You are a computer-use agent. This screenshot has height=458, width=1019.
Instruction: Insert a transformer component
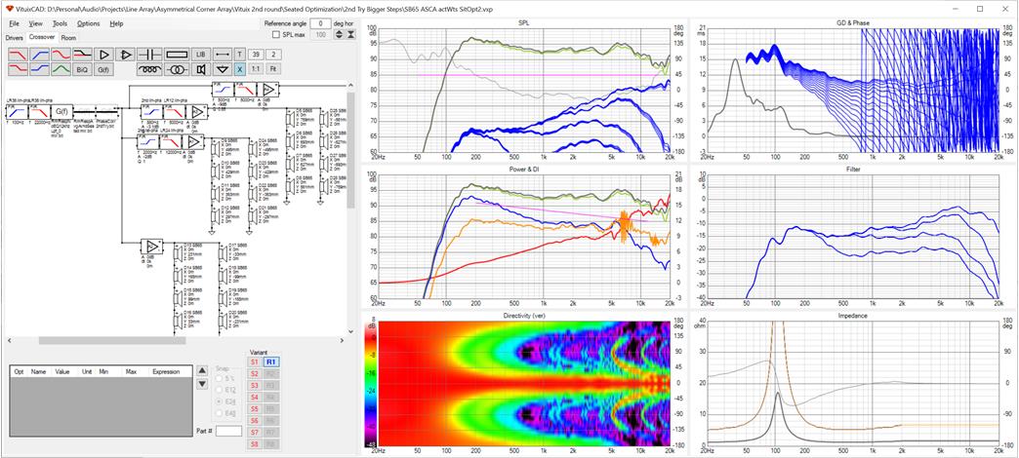click(x=177, y=69)
